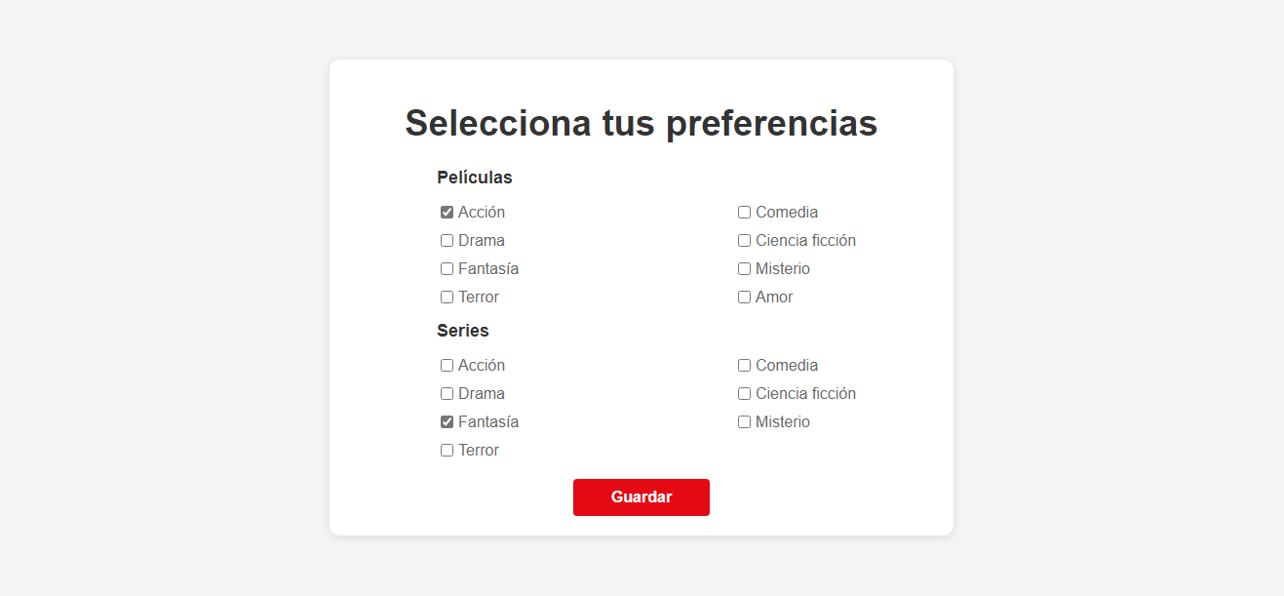Image resolution: width=1284 pixels, height=596 pixels.
Task: Check Terror in the Series section
Action: coord(447,450)
